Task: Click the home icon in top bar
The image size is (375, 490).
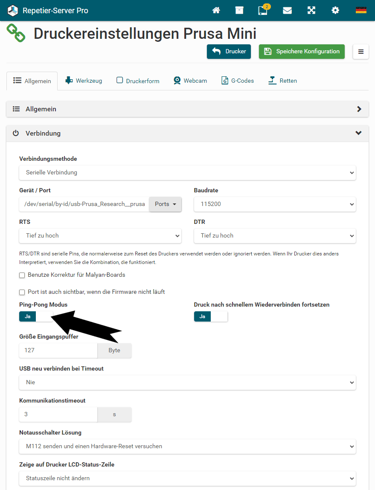Action: [216, 10]
